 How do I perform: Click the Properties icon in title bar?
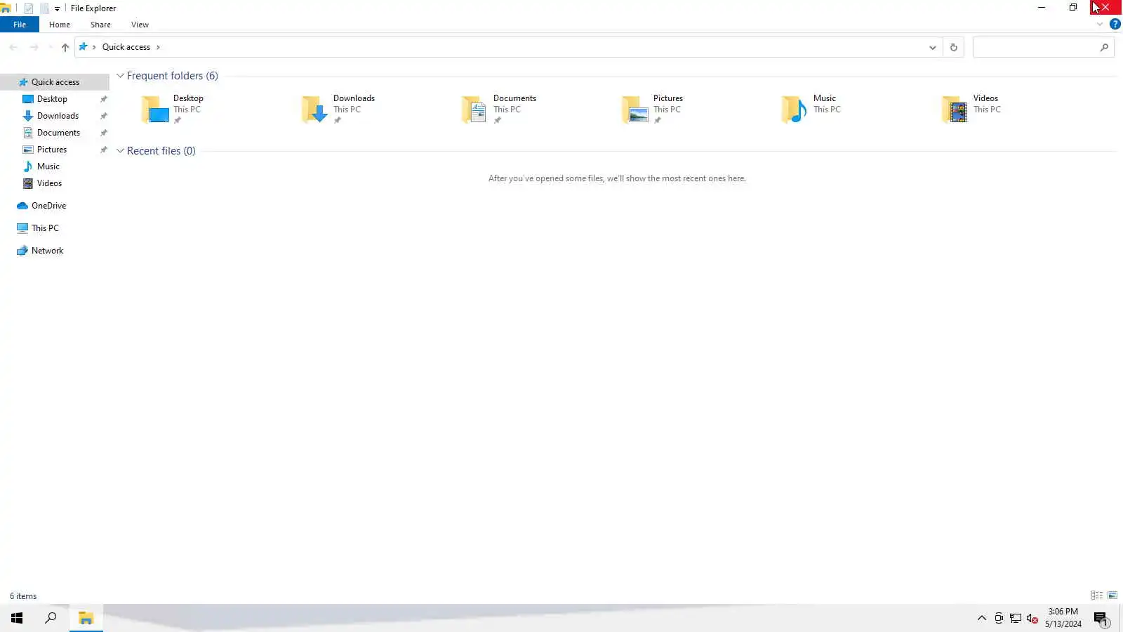(29, 8)
